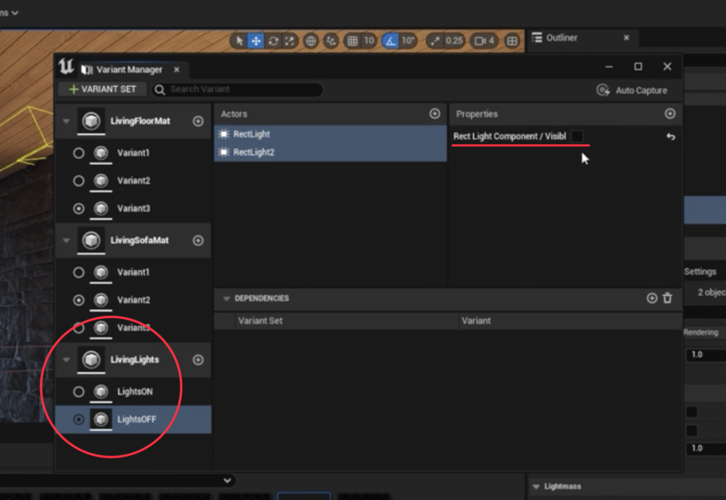Activate Variant2 radio under LivingSofaMat
This screenshot has height=500, width=726.
tap(78, 300)
